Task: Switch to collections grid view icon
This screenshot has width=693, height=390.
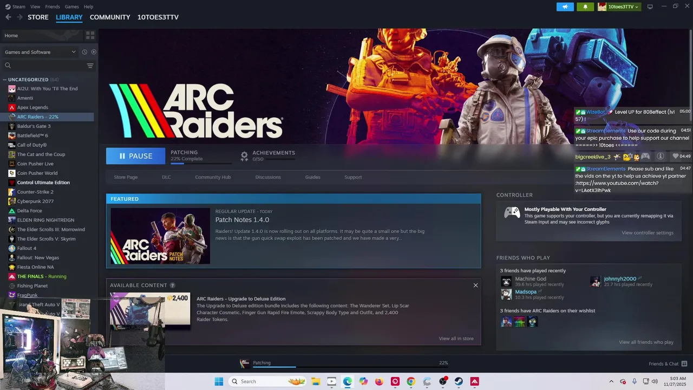Action: tap(90, 35)
